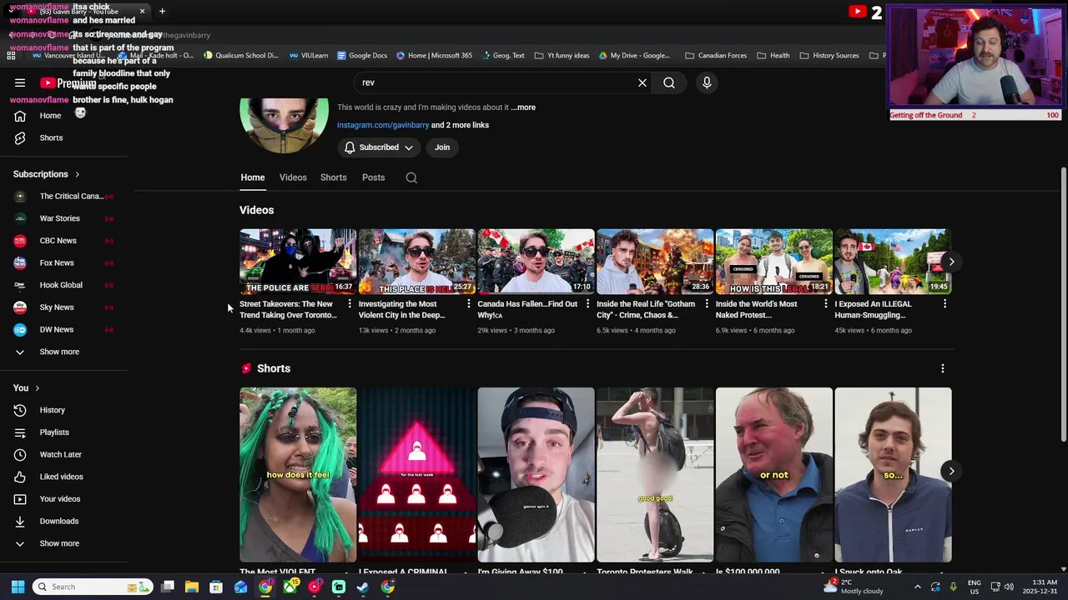Image resolution: width=1068 pixels, height=600 pixels.
Task: Show more items under You
Action: (x=59, y=543)
